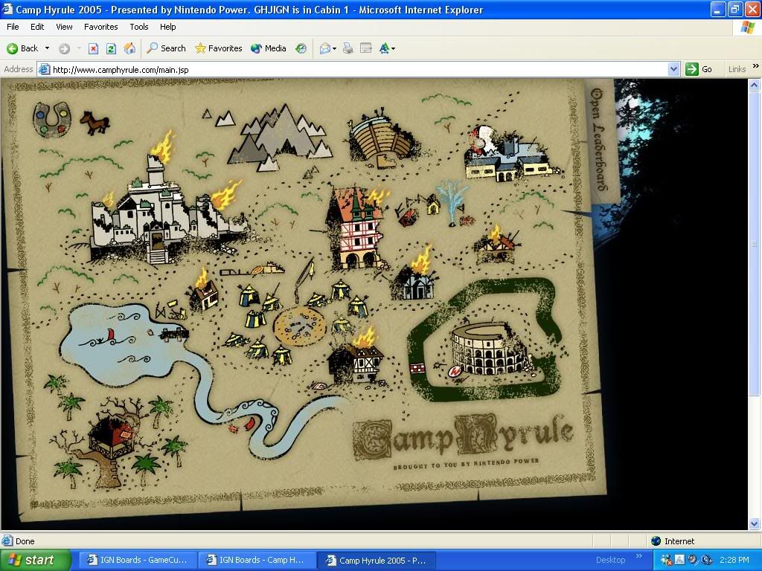This screenshot has height=571, width=762.
Task: Click the Mail envelope toolbar icon
Action: click(x=324, y=48)
